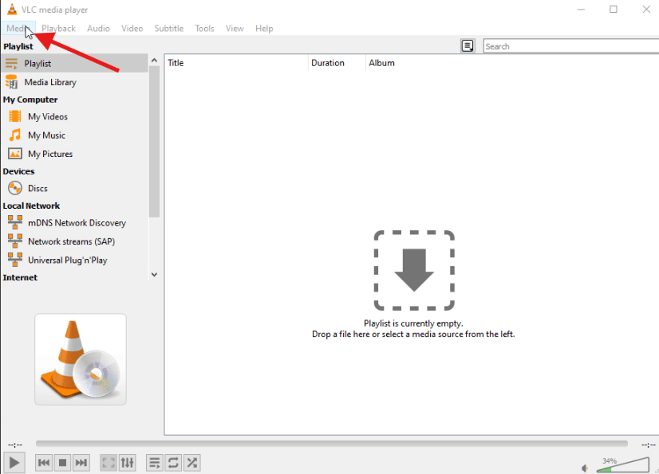Open the View menu
The height and width of the screenshot is (474, 659).
[235, 28]
